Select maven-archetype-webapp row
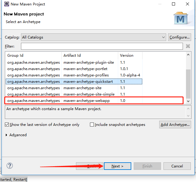196x182 pixels. tap(74, 100)
